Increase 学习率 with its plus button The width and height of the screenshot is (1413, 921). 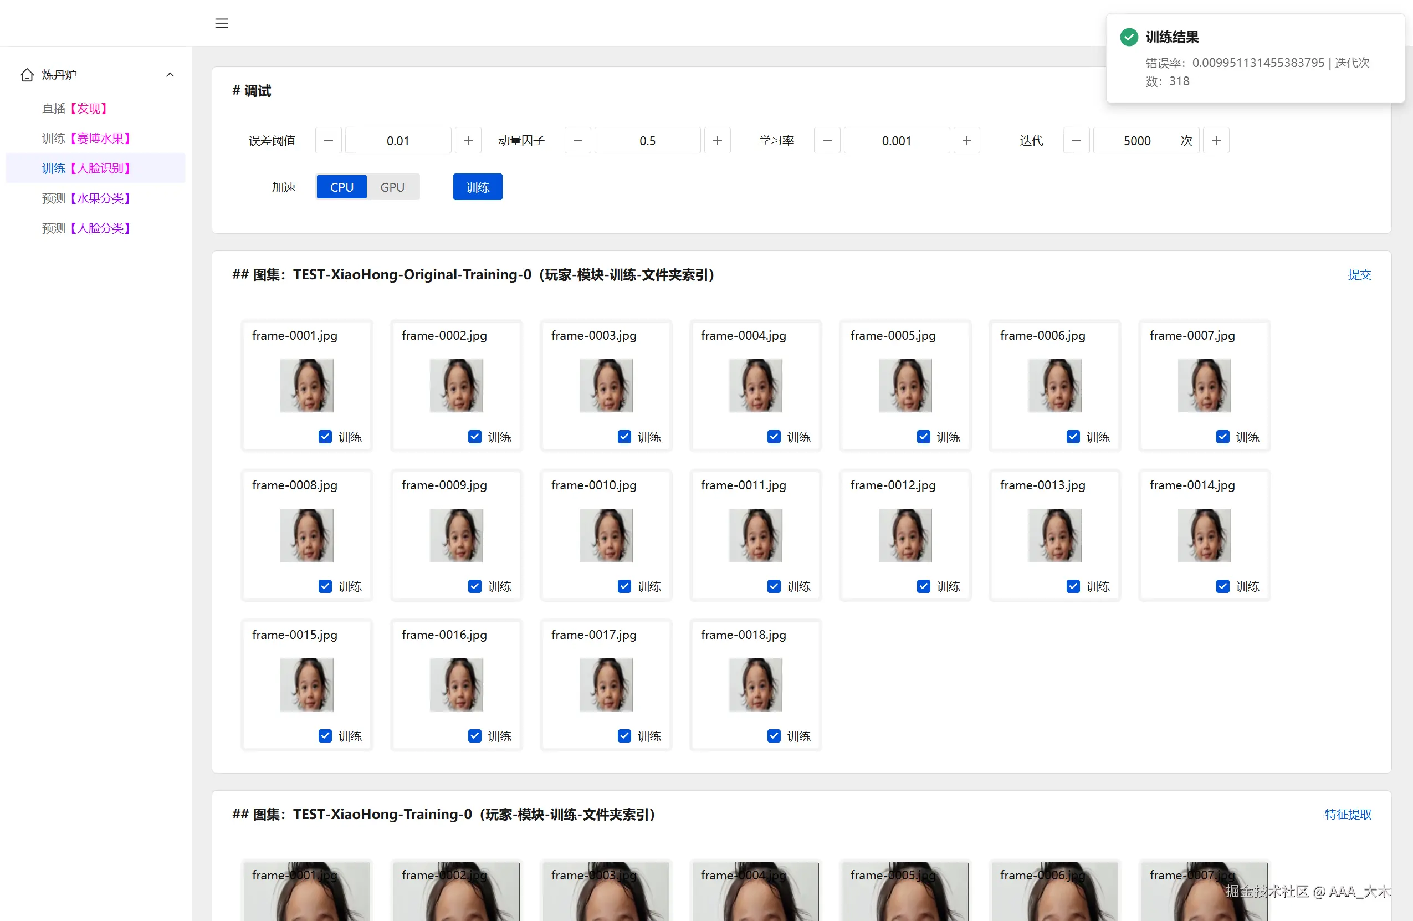click(966, 140)
